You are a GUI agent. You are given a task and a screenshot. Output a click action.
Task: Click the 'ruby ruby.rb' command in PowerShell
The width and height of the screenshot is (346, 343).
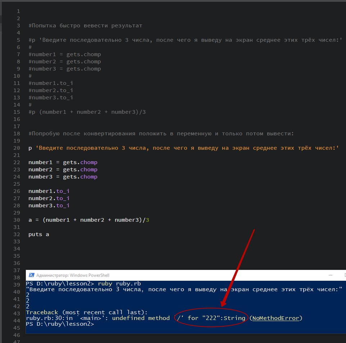coord(119,283)
